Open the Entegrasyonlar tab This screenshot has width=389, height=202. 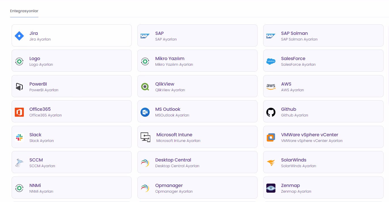click(x=24, y=11)
